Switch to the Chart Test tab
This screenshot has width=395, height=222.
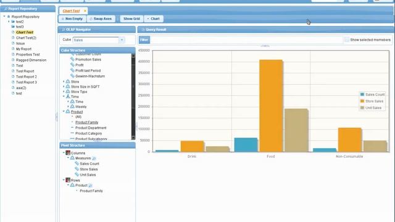(x=71, y=11)
